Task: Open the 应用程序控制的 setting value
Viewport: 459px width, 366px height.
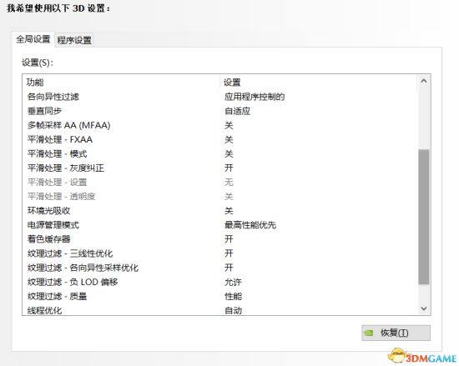Action: tap(255, 97)
